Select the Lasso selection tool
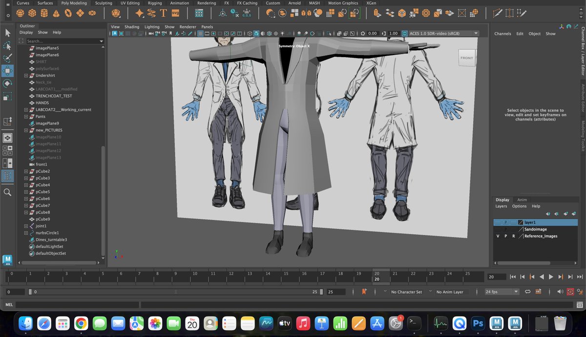Image resolution: width=586 pixels, height=337 pixels. [7, 45]
